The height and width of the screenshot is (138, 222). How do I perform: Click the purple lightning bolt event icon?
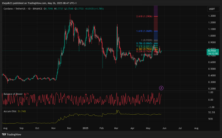[161, 88]
